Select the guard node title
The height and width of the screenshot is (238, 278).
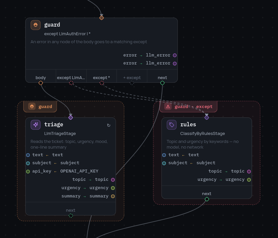(52, 25)
